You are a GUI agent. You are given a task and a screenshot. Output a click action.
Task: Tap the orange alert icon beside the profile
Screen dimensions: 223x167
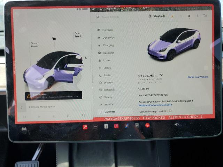[x=172, y=16]
